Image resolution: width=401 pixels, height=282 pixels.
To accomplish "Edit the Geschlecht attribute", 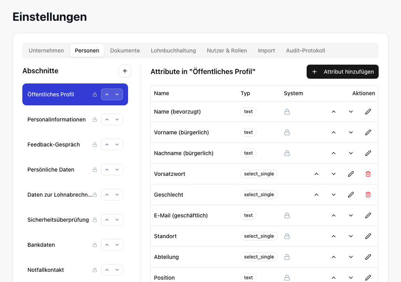I will (351, 195).
